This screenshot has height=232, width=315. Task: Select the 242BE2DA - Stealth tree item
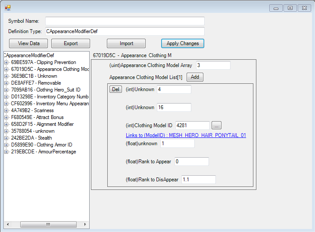[31, 138]
